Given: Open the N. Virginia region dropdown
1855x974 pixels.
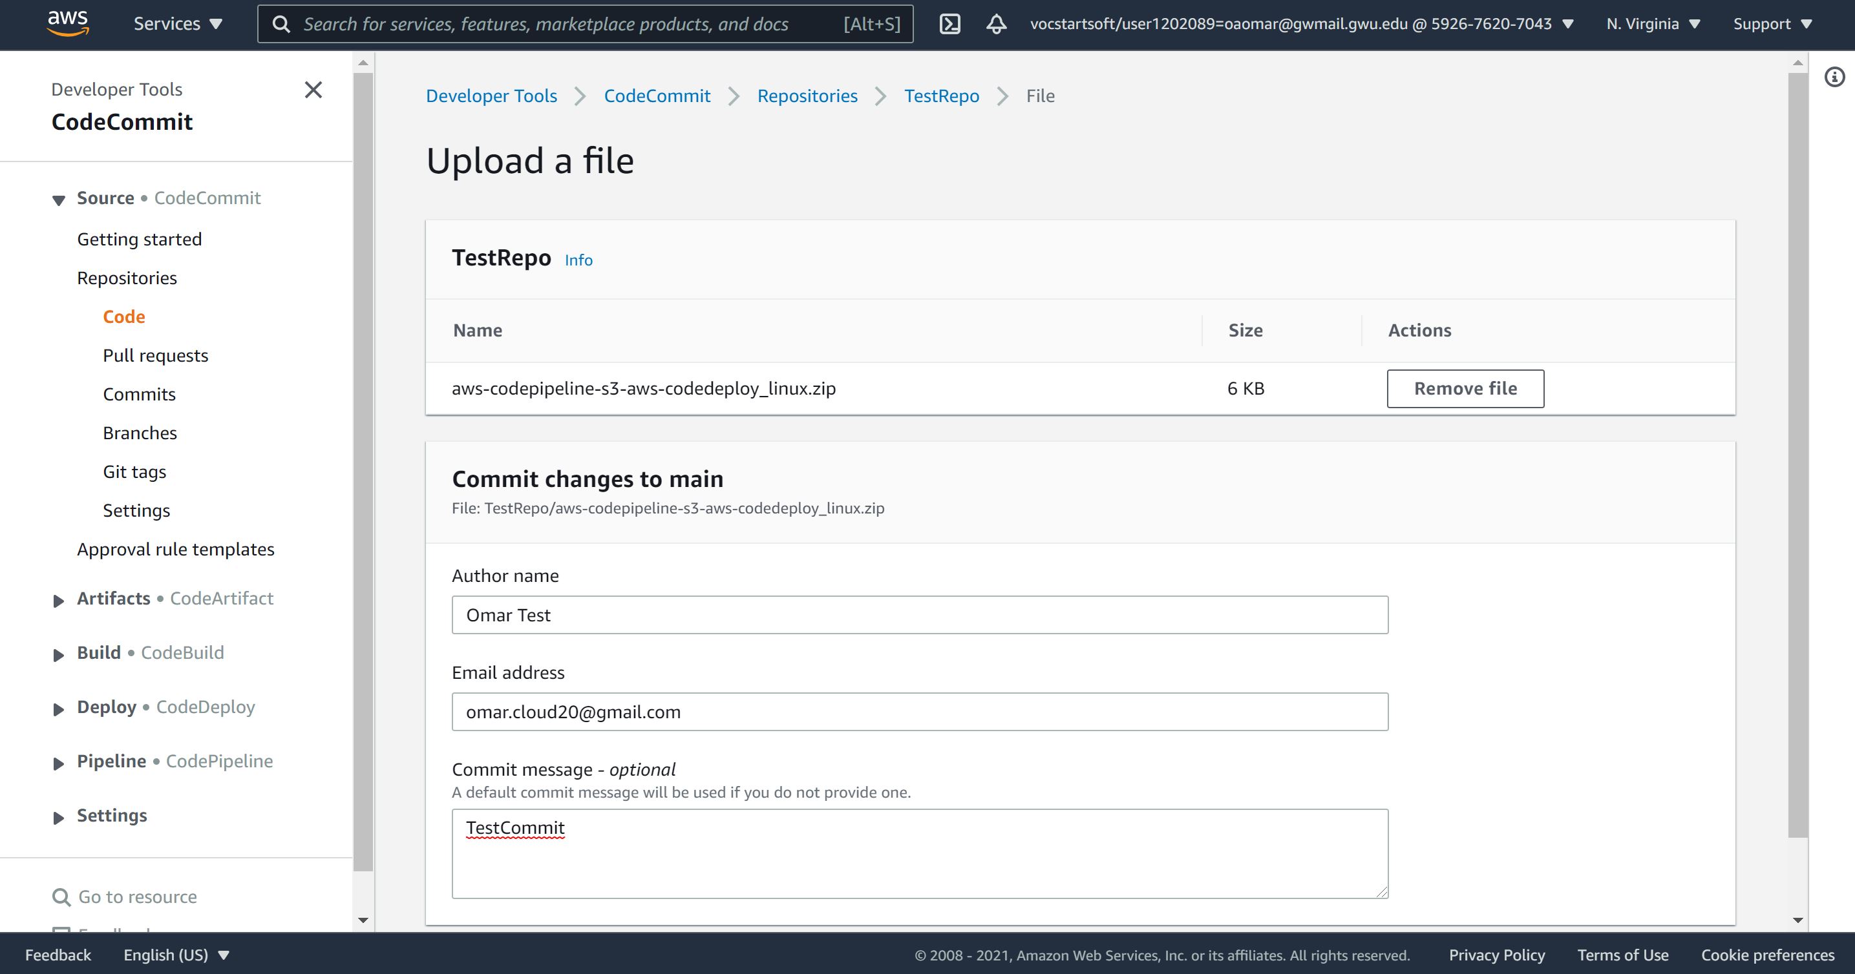Looking at the screenshot, I should (x=1653, y=24).
